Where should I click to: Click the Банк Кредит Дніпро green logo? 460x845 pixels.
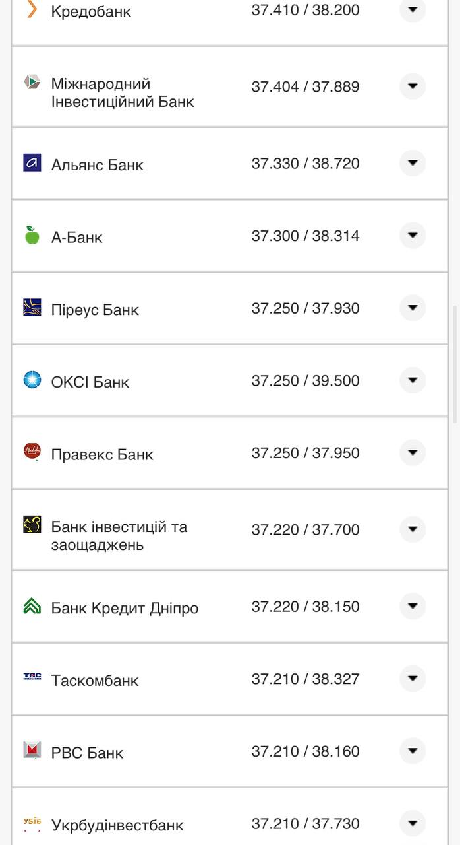tap(31, 606)
